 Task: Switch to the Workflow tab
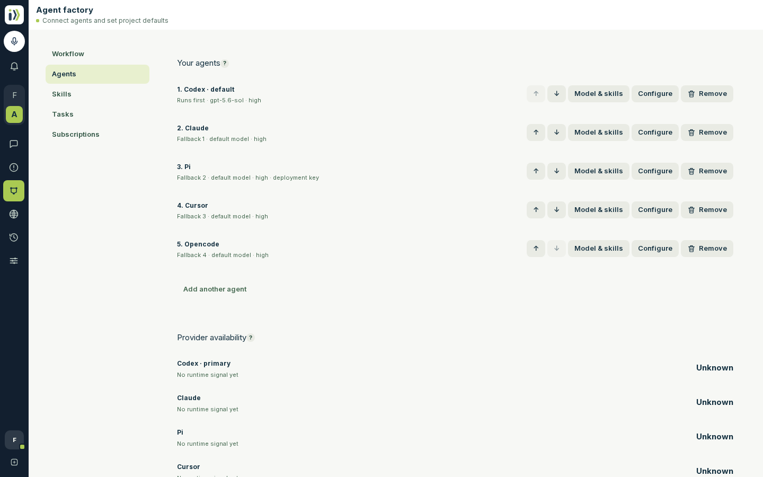pyautogui.click(x=97, y=54)
